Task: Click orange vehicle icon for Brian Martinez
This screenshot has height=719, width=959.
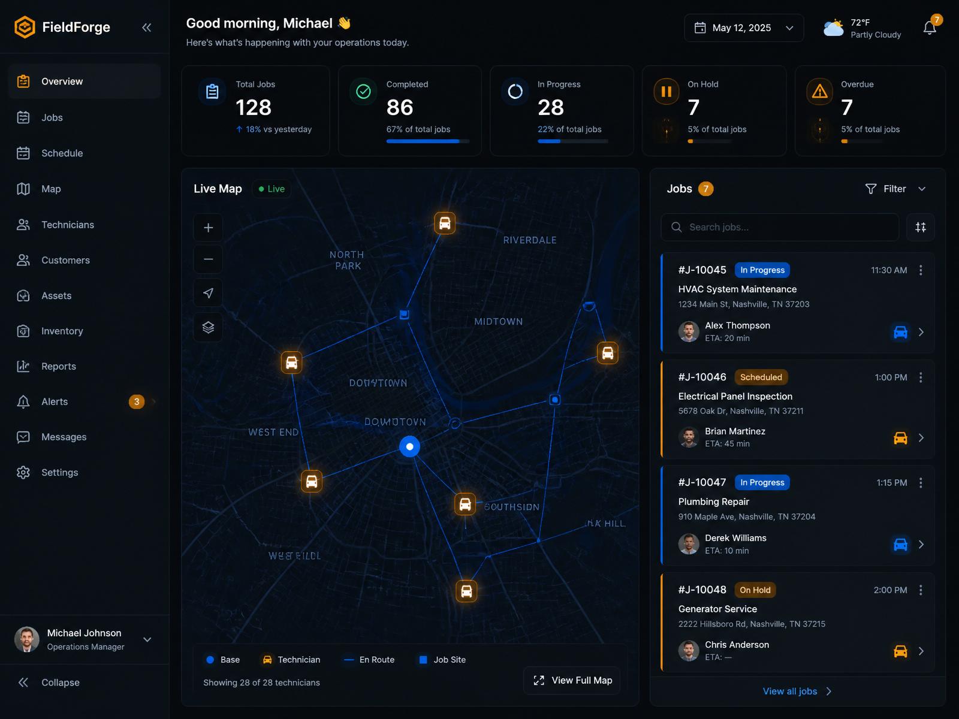Action: (900, 438)
